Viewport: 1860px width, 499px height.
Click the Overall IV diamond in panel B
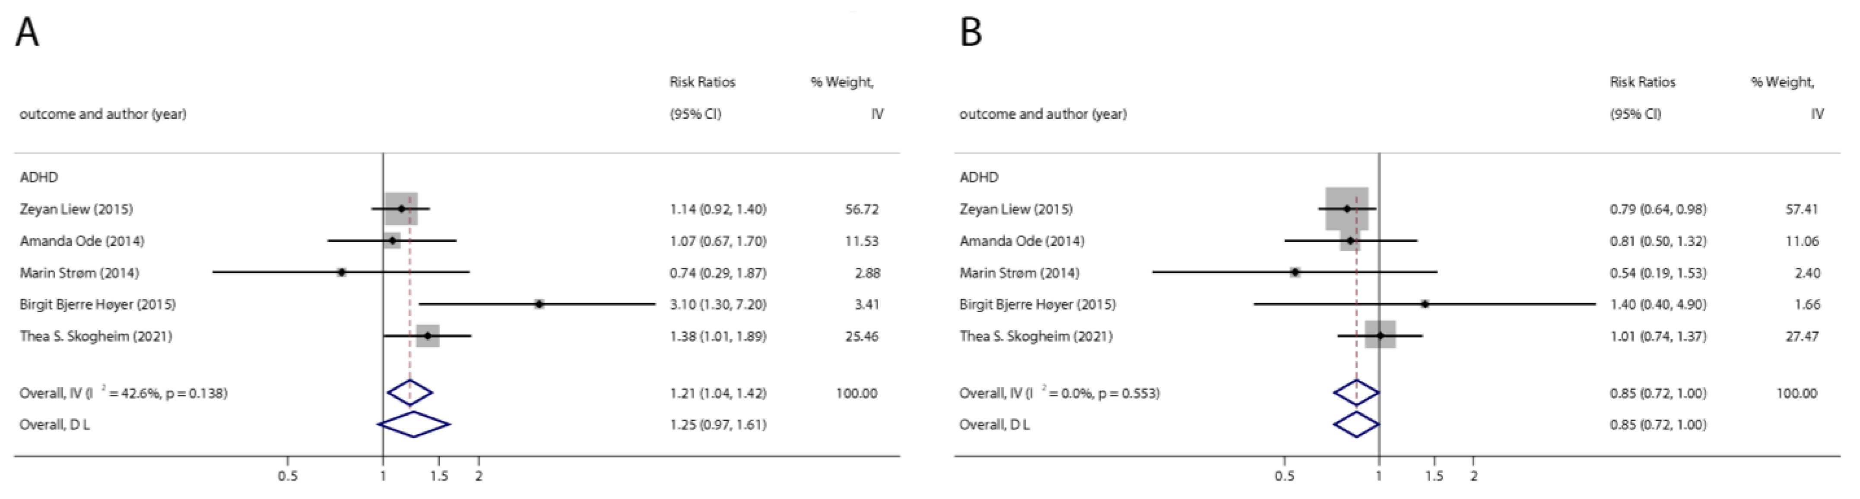1356,393
